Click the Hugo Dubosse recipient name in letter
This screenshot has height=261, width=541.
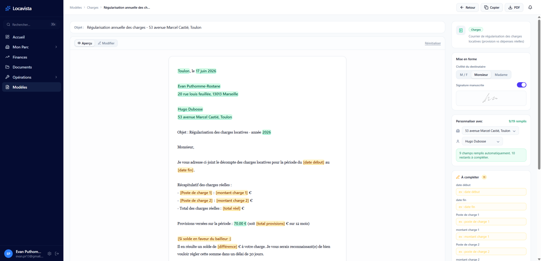click(190, 109)
